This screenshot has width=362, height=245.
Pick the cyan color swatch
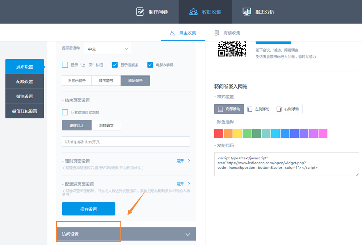coord(275,133)
